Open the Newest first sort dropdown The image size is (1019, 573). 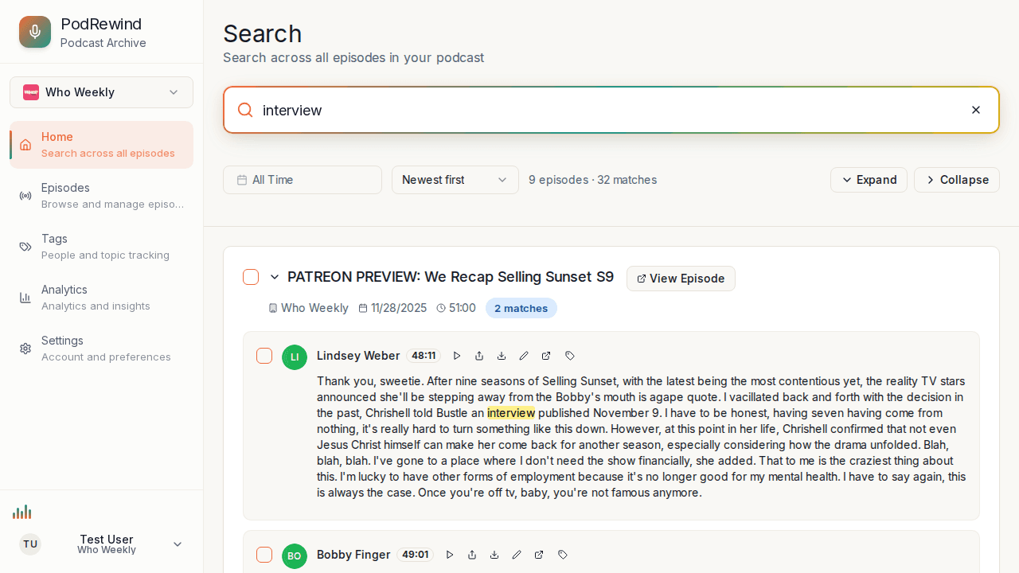[455, 180]
